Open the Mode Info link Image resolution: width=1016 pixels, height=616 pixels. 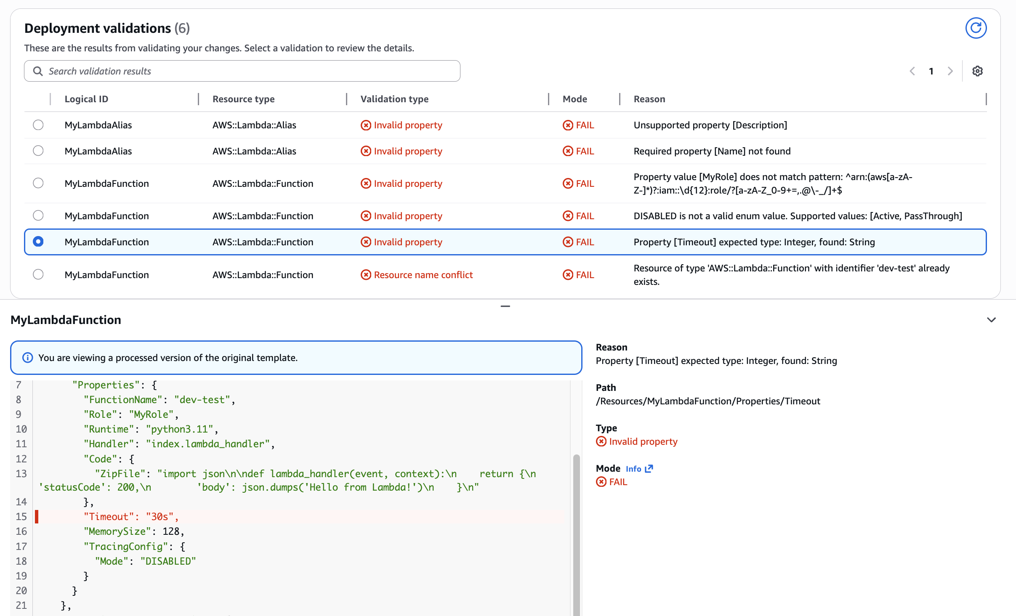[x=633, y=469]
